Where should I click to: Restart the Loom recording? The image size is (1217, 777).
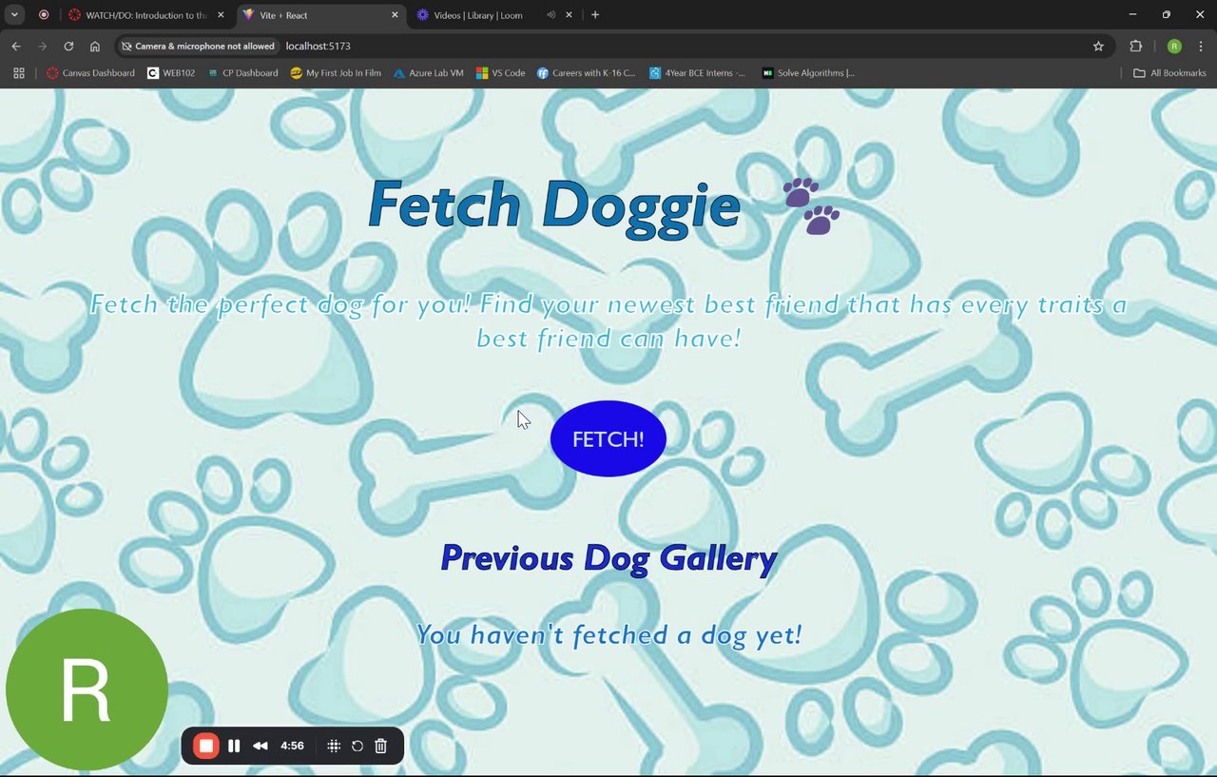357,746
